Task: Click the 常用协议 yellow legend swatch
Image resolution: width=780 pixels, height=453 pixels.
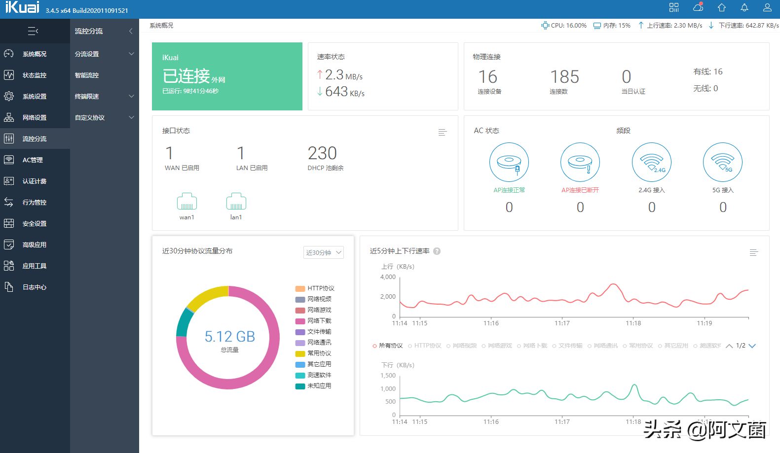Action: (300, 353)
